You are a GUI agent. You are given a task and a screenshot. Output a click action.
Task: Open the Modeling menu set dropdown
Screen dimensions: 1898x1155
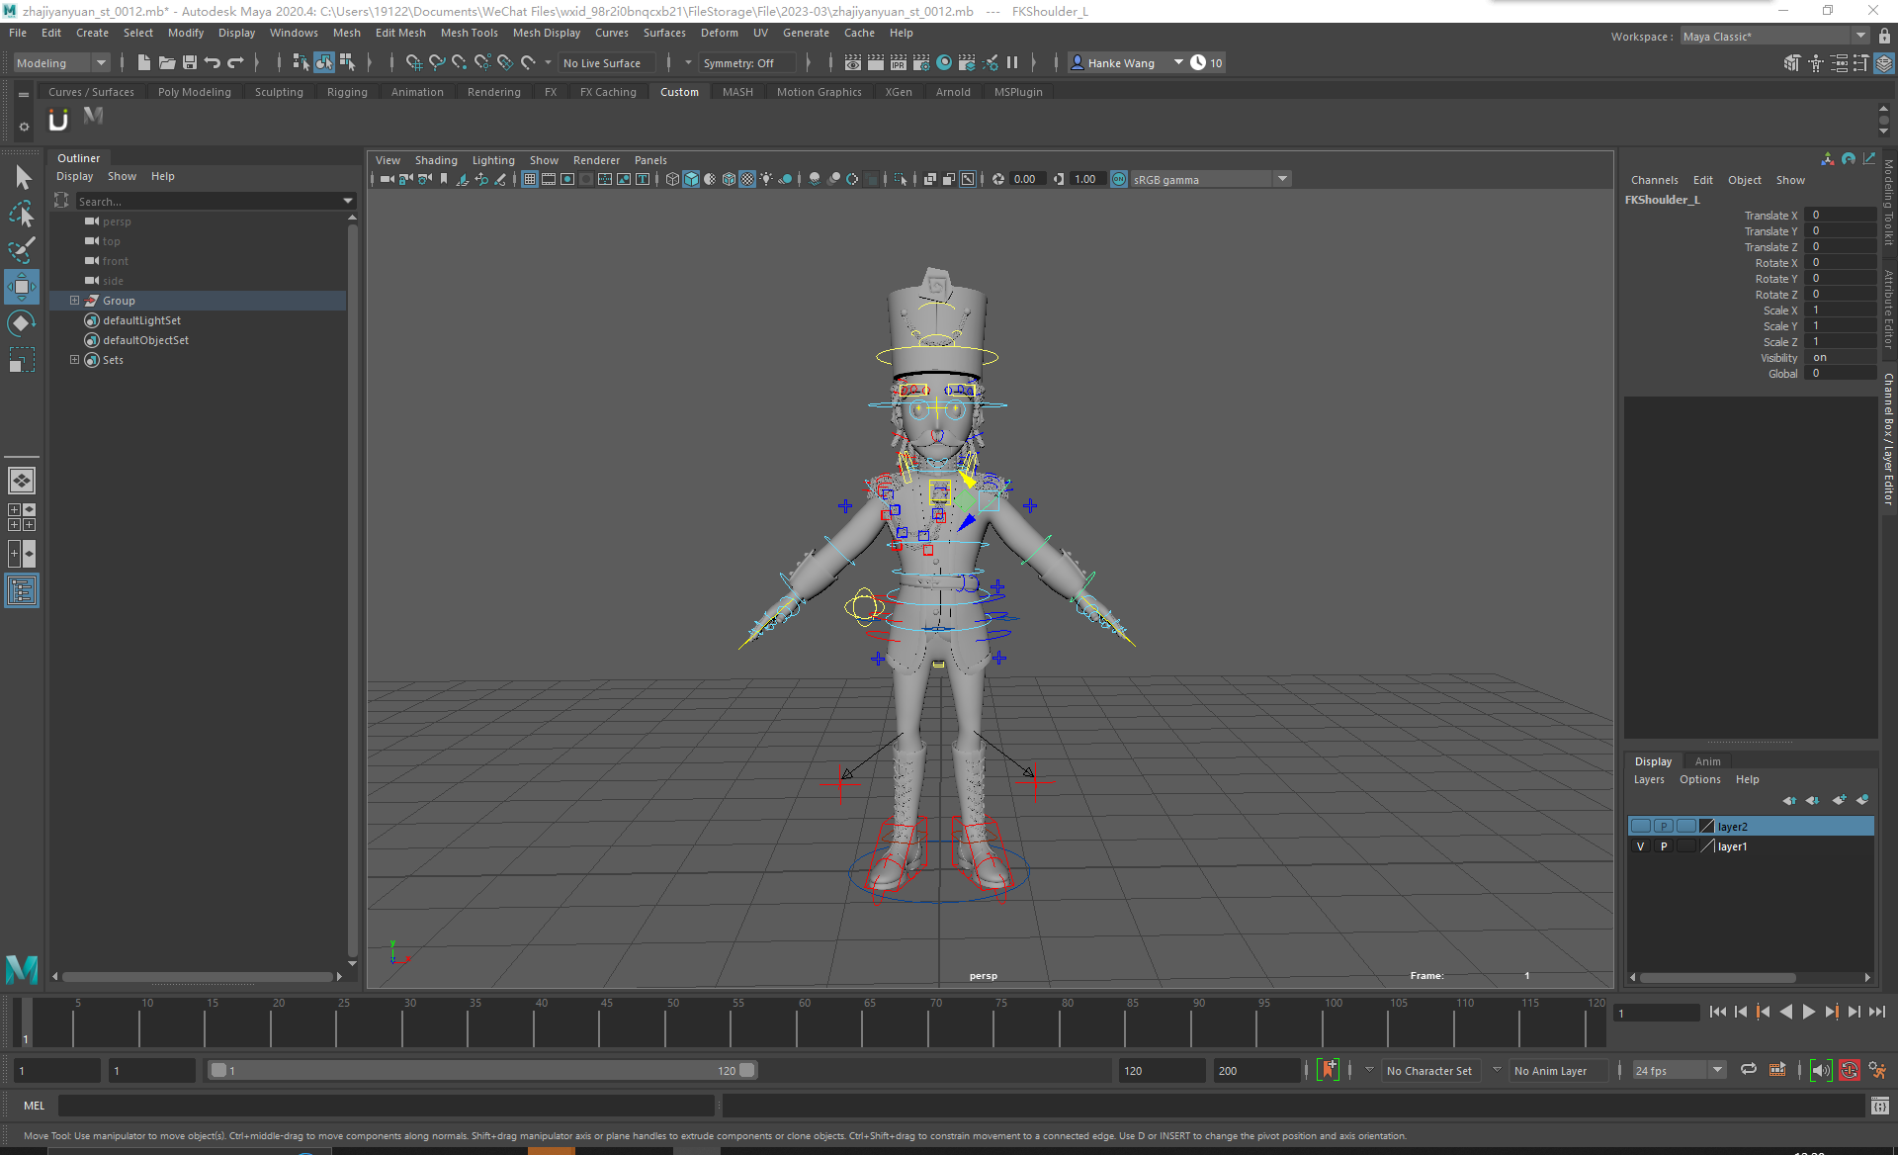pyautogui.click(x=100, y=63)
